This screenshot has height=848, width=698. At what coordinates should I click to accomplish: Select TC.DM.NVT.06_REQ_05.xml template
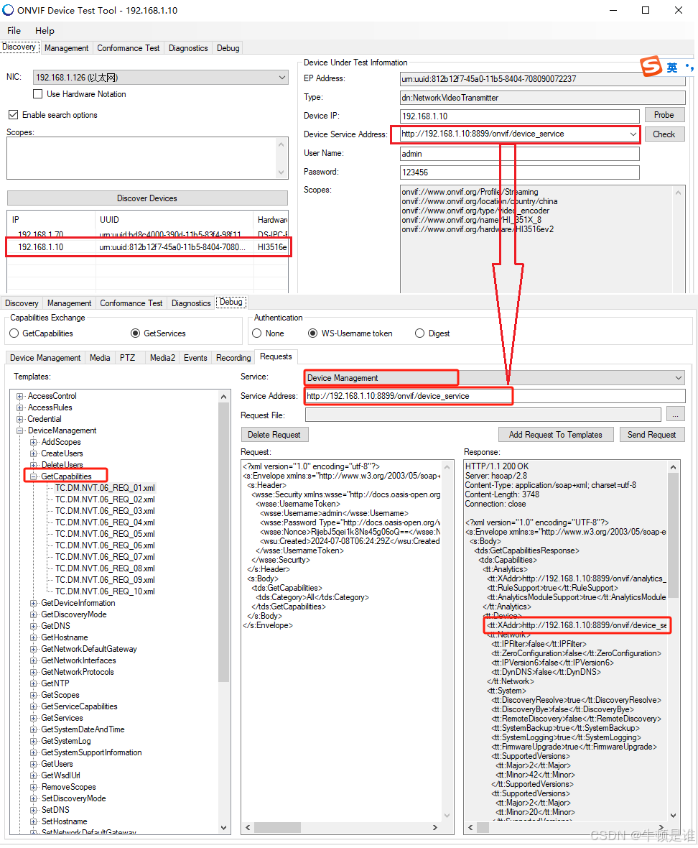(105, 534)
